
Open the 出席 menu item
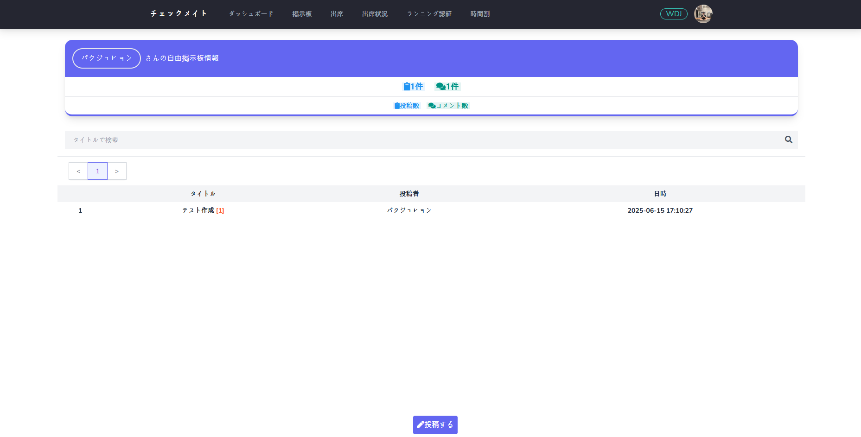coord(337,14)
